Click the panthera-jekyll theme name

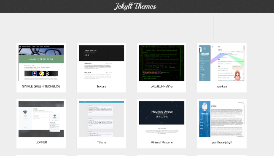(222, 142)
